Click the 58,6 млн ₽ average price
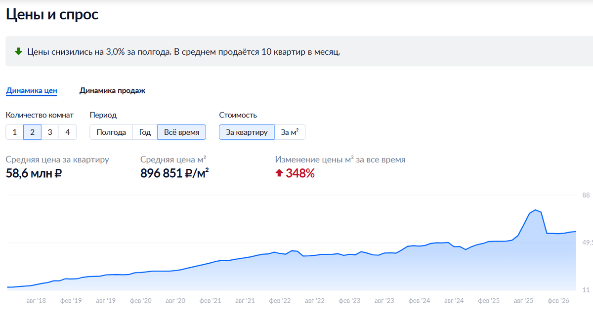Image resolution: width=593 pixels, height=321 pixels. pyautogui.click(x=34, y=173)
